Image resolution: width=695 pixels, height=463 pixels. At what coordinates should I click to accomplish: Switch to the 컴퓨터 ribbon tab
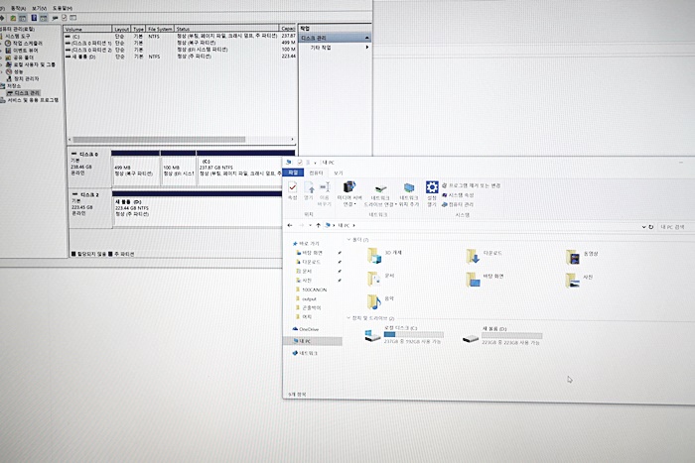click(316, 173)
